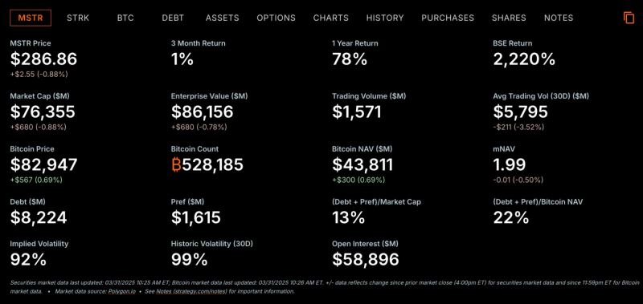The width and height of the screenshot is (643, 304).
Task: Select the MSTR tab
Action: pyautogui.click(x=31, y=18)
